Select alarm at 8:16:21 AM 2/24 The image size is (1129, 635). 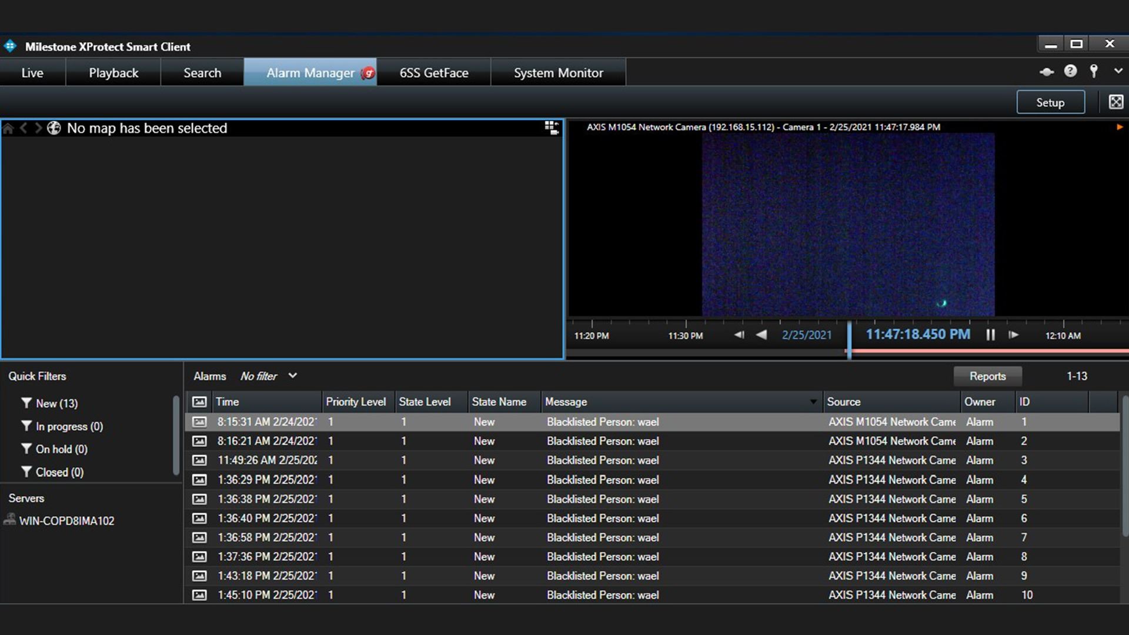tap(653, 441)
